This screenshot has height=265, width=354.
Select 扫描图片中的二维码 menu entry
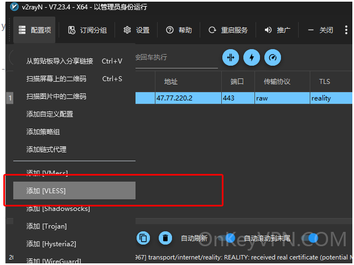click(74, 97)
